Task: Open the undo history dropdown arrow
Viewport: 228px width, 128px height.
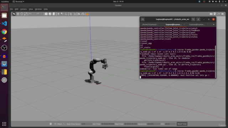Action: click(34, 14)
